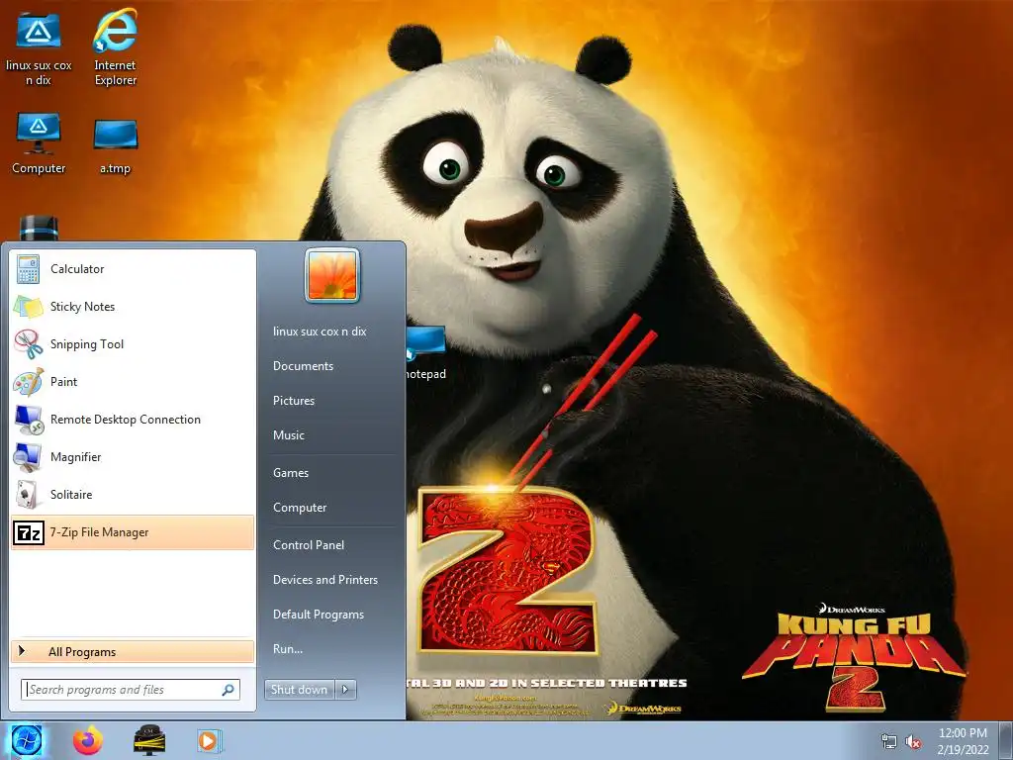Click the user account flower picture
Viewport: 1013px width, 760px height.
[x=332, y=275]
